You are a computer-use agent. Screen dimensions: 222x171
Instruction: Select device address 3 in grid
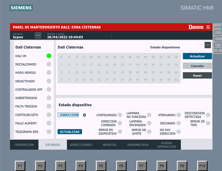pos(62,80)
